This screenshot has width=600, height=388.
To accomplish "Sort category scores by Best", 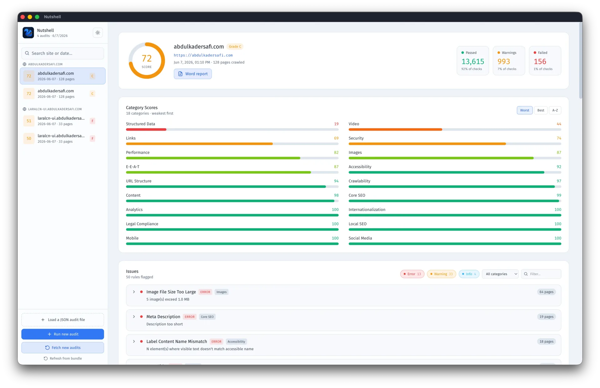I will [541, 110].
